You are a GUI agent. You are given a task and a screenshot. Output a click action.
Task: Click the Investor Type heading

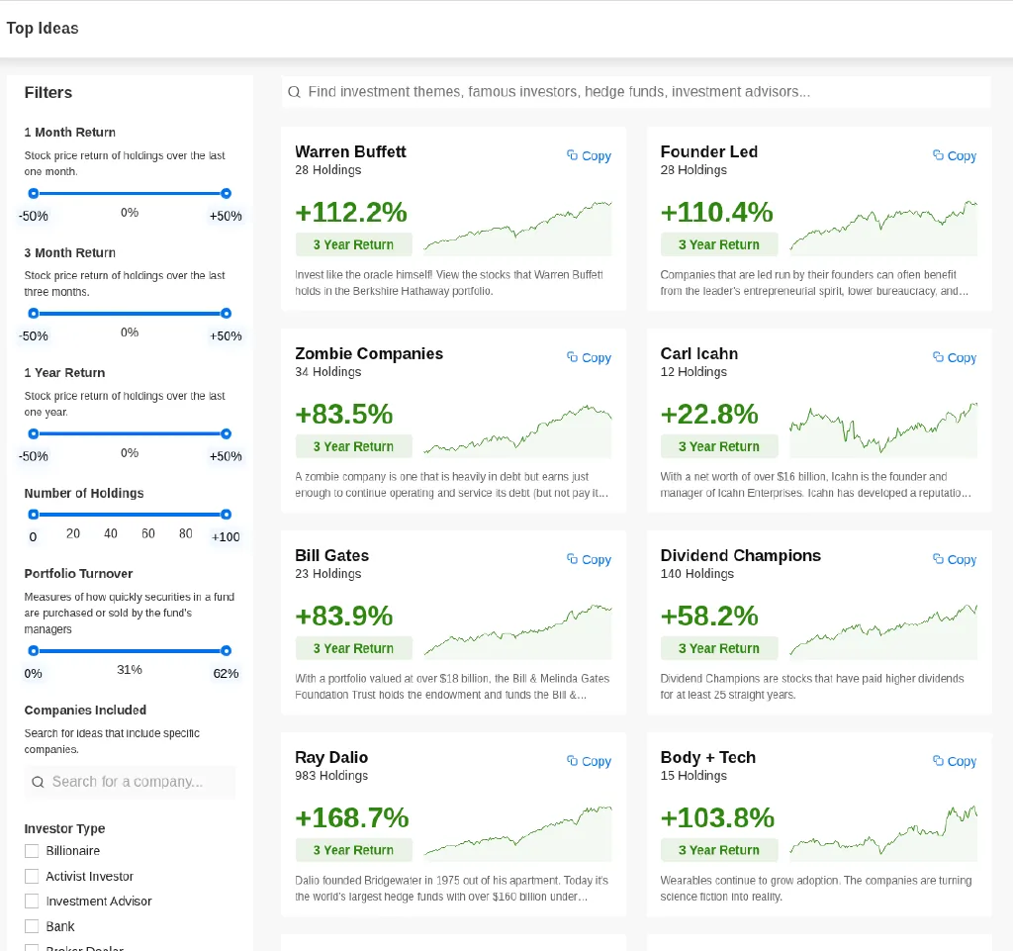pyautogui.click(x=64, y=828)
